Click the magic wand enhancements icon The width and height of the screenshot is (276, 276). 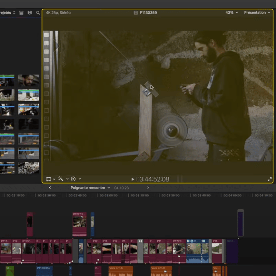(x=61, y=179)
